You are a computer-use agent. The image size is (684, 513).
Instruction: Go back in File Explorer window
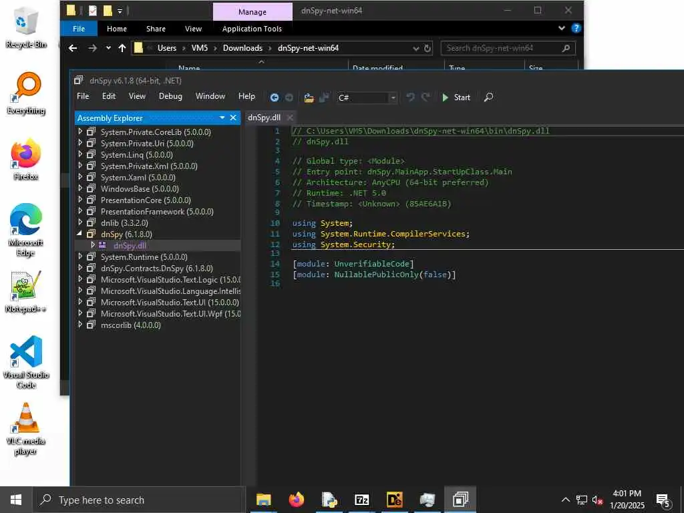(x=73, y=48)
